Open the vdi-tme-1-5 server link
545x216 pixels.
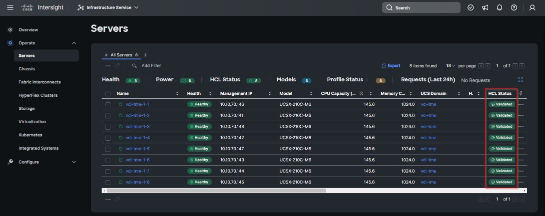tap(137, 149)
